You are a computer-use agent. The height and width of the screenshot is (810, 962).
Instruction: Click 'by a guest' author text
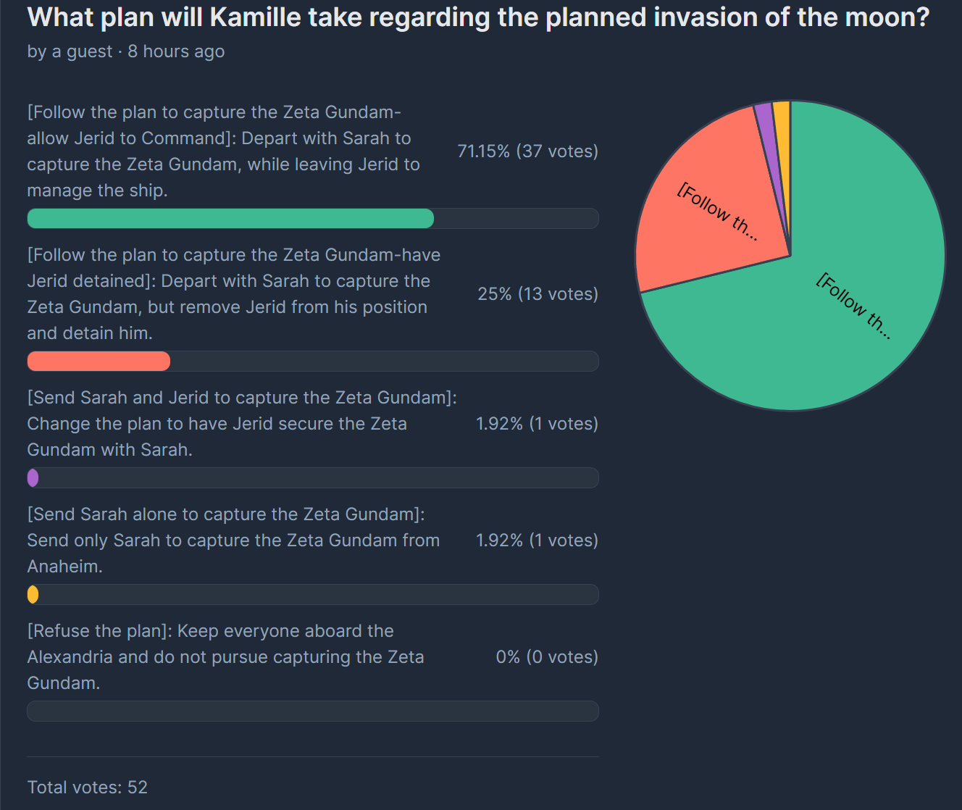point(70,51)
